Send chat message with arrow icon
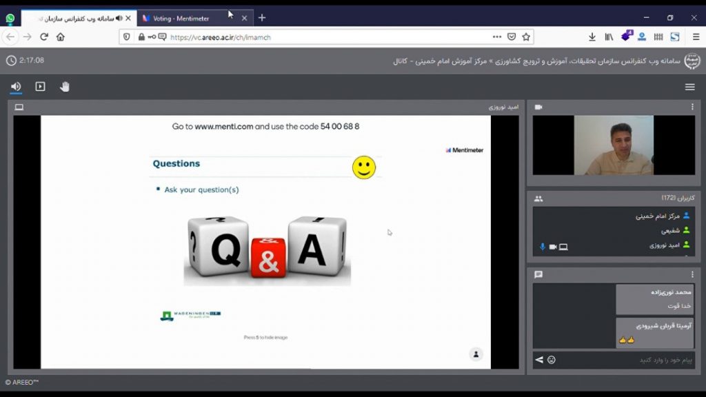 (x=539, y=360)
